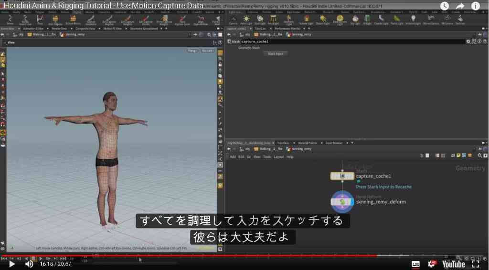Image resolution: width=489 pixels, height=270 pixels.
Task: Select the skinning_remy_deform node
Action: coord(342,202)
